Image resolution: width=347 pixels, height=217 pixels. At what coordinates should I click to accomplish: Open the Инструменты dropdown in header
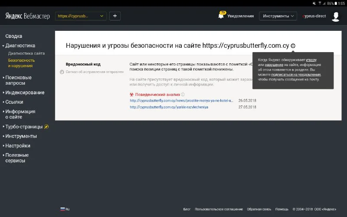click(x=278, y=16)
